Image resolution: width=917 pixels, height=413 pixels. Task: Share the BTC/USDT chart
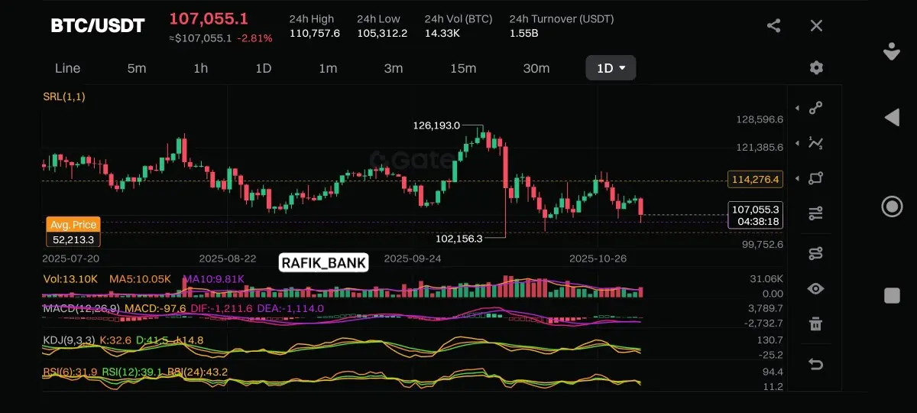point(773,26)
